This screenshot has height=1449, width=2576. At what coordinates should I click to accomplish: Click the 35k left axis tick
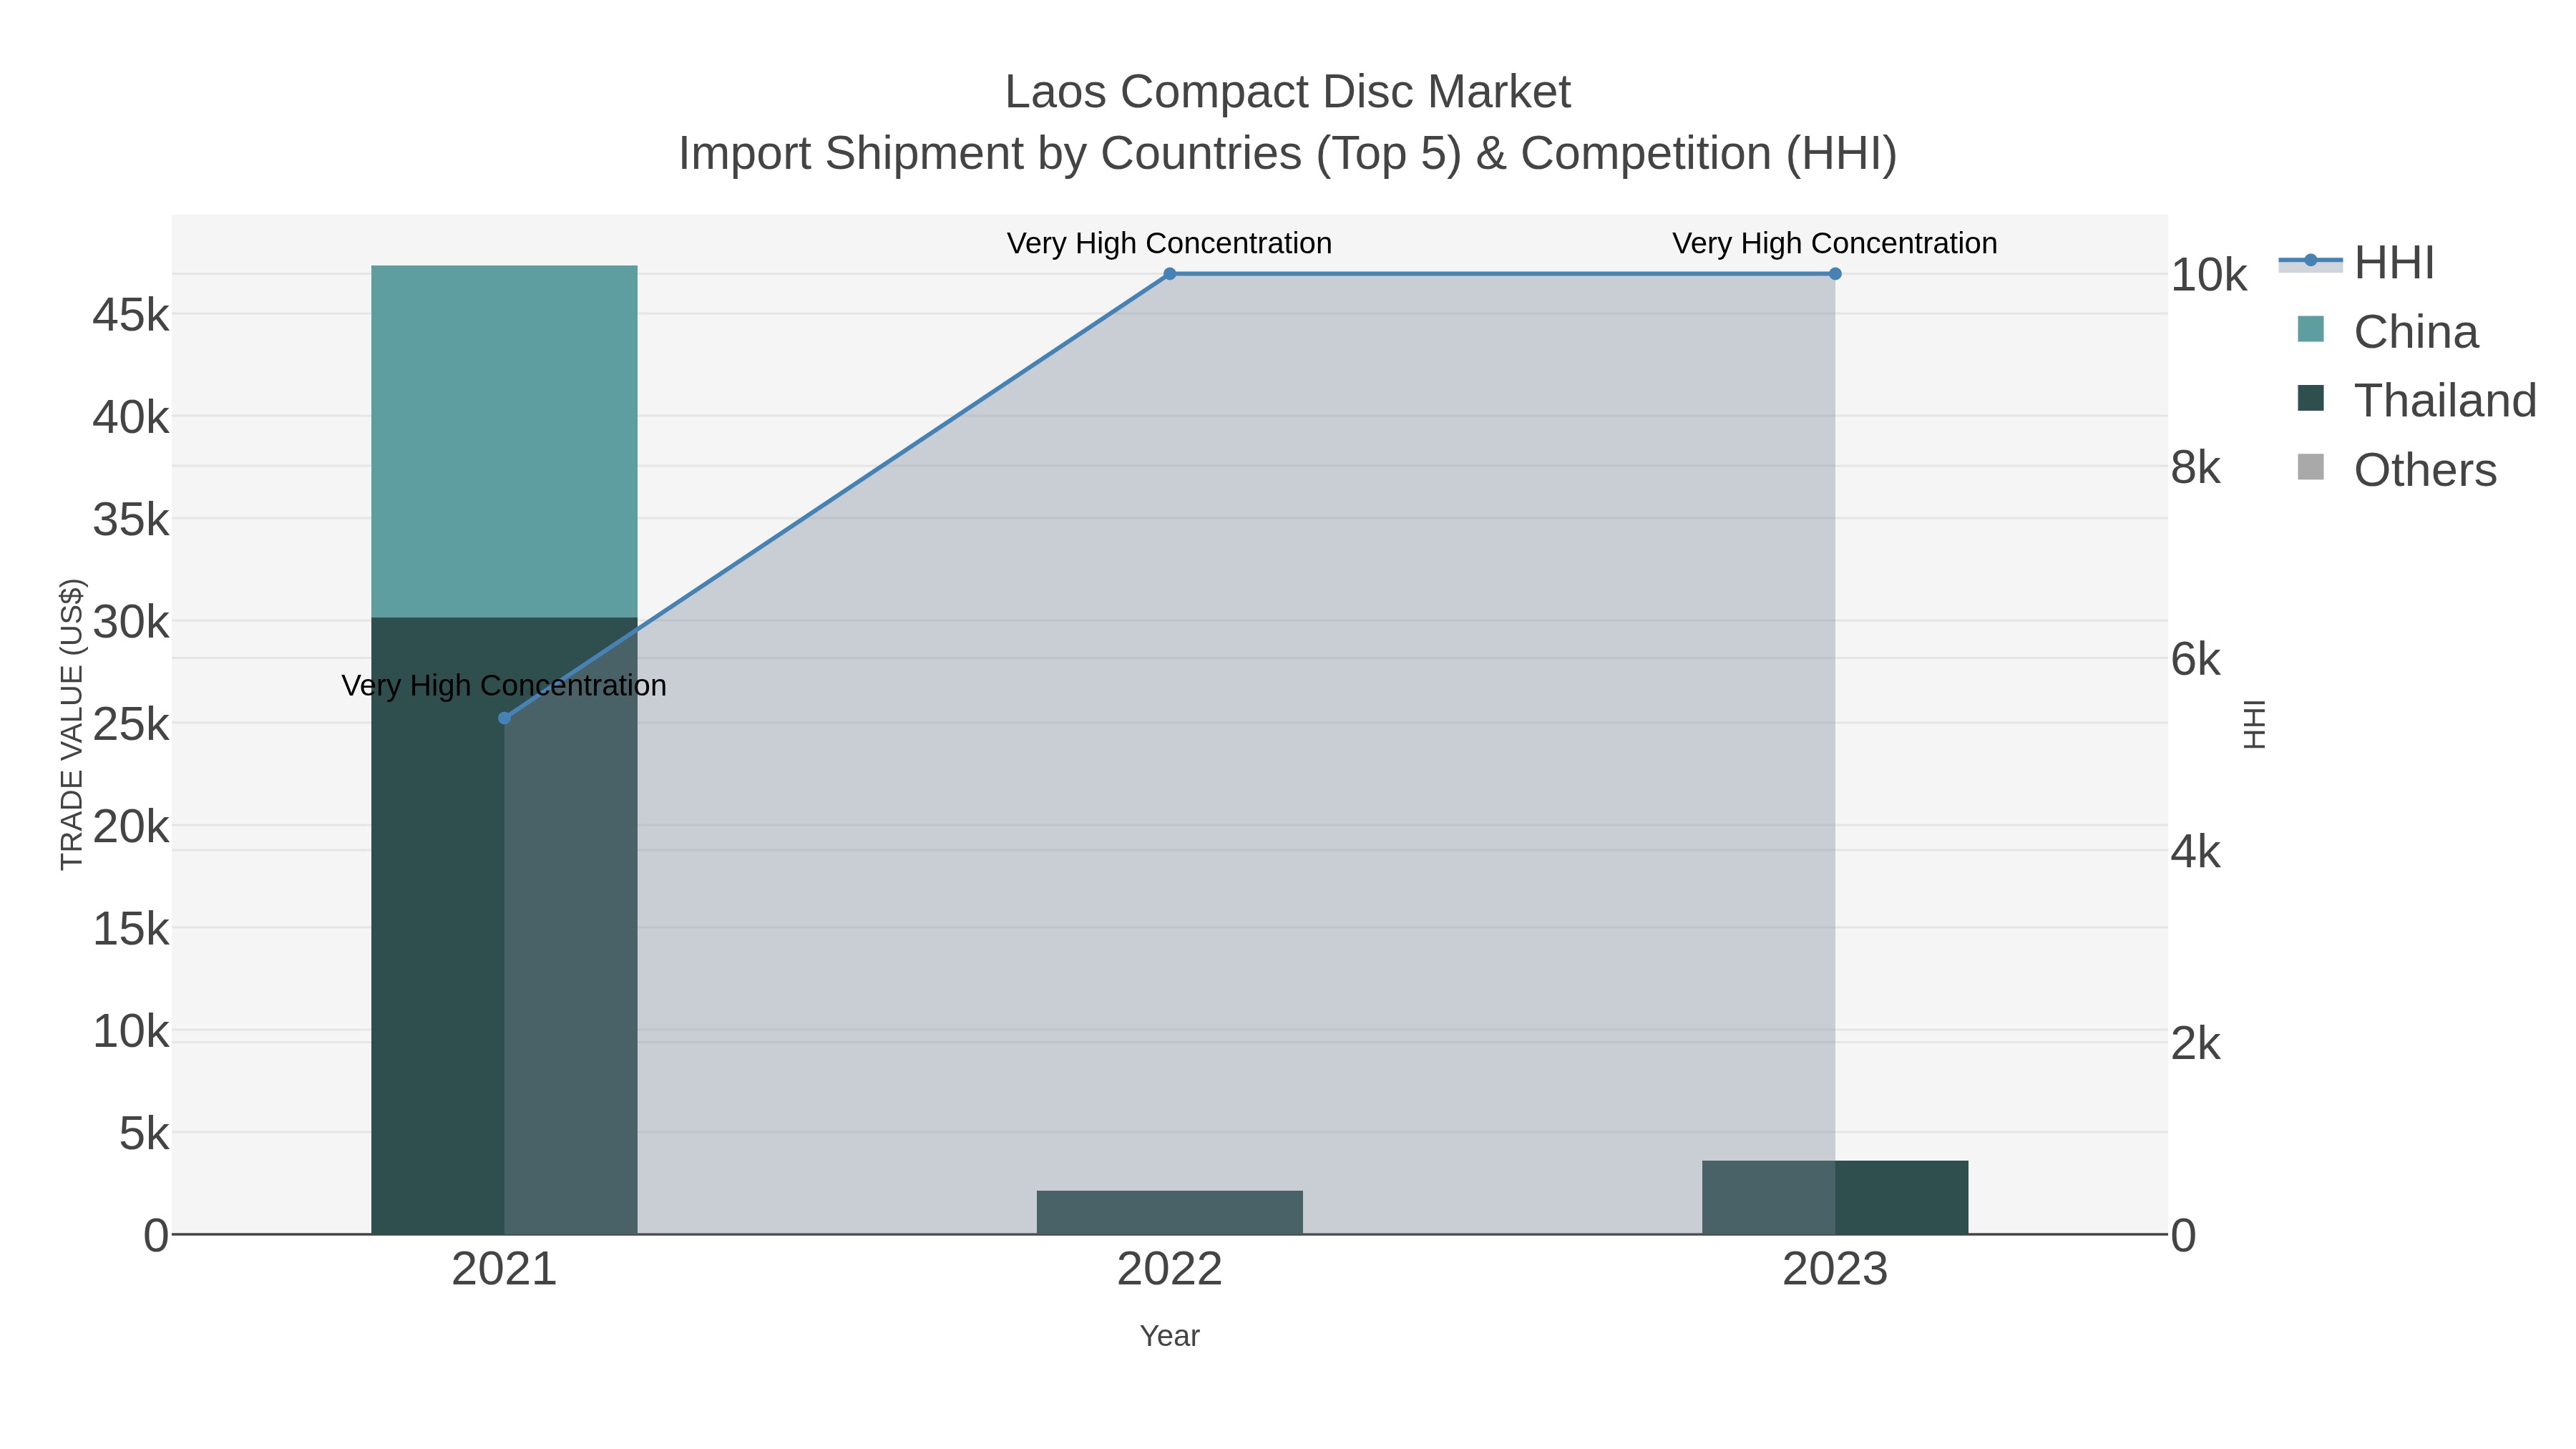click(131, 520)
